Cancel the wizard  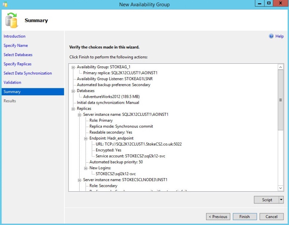[x=271, y=217]
